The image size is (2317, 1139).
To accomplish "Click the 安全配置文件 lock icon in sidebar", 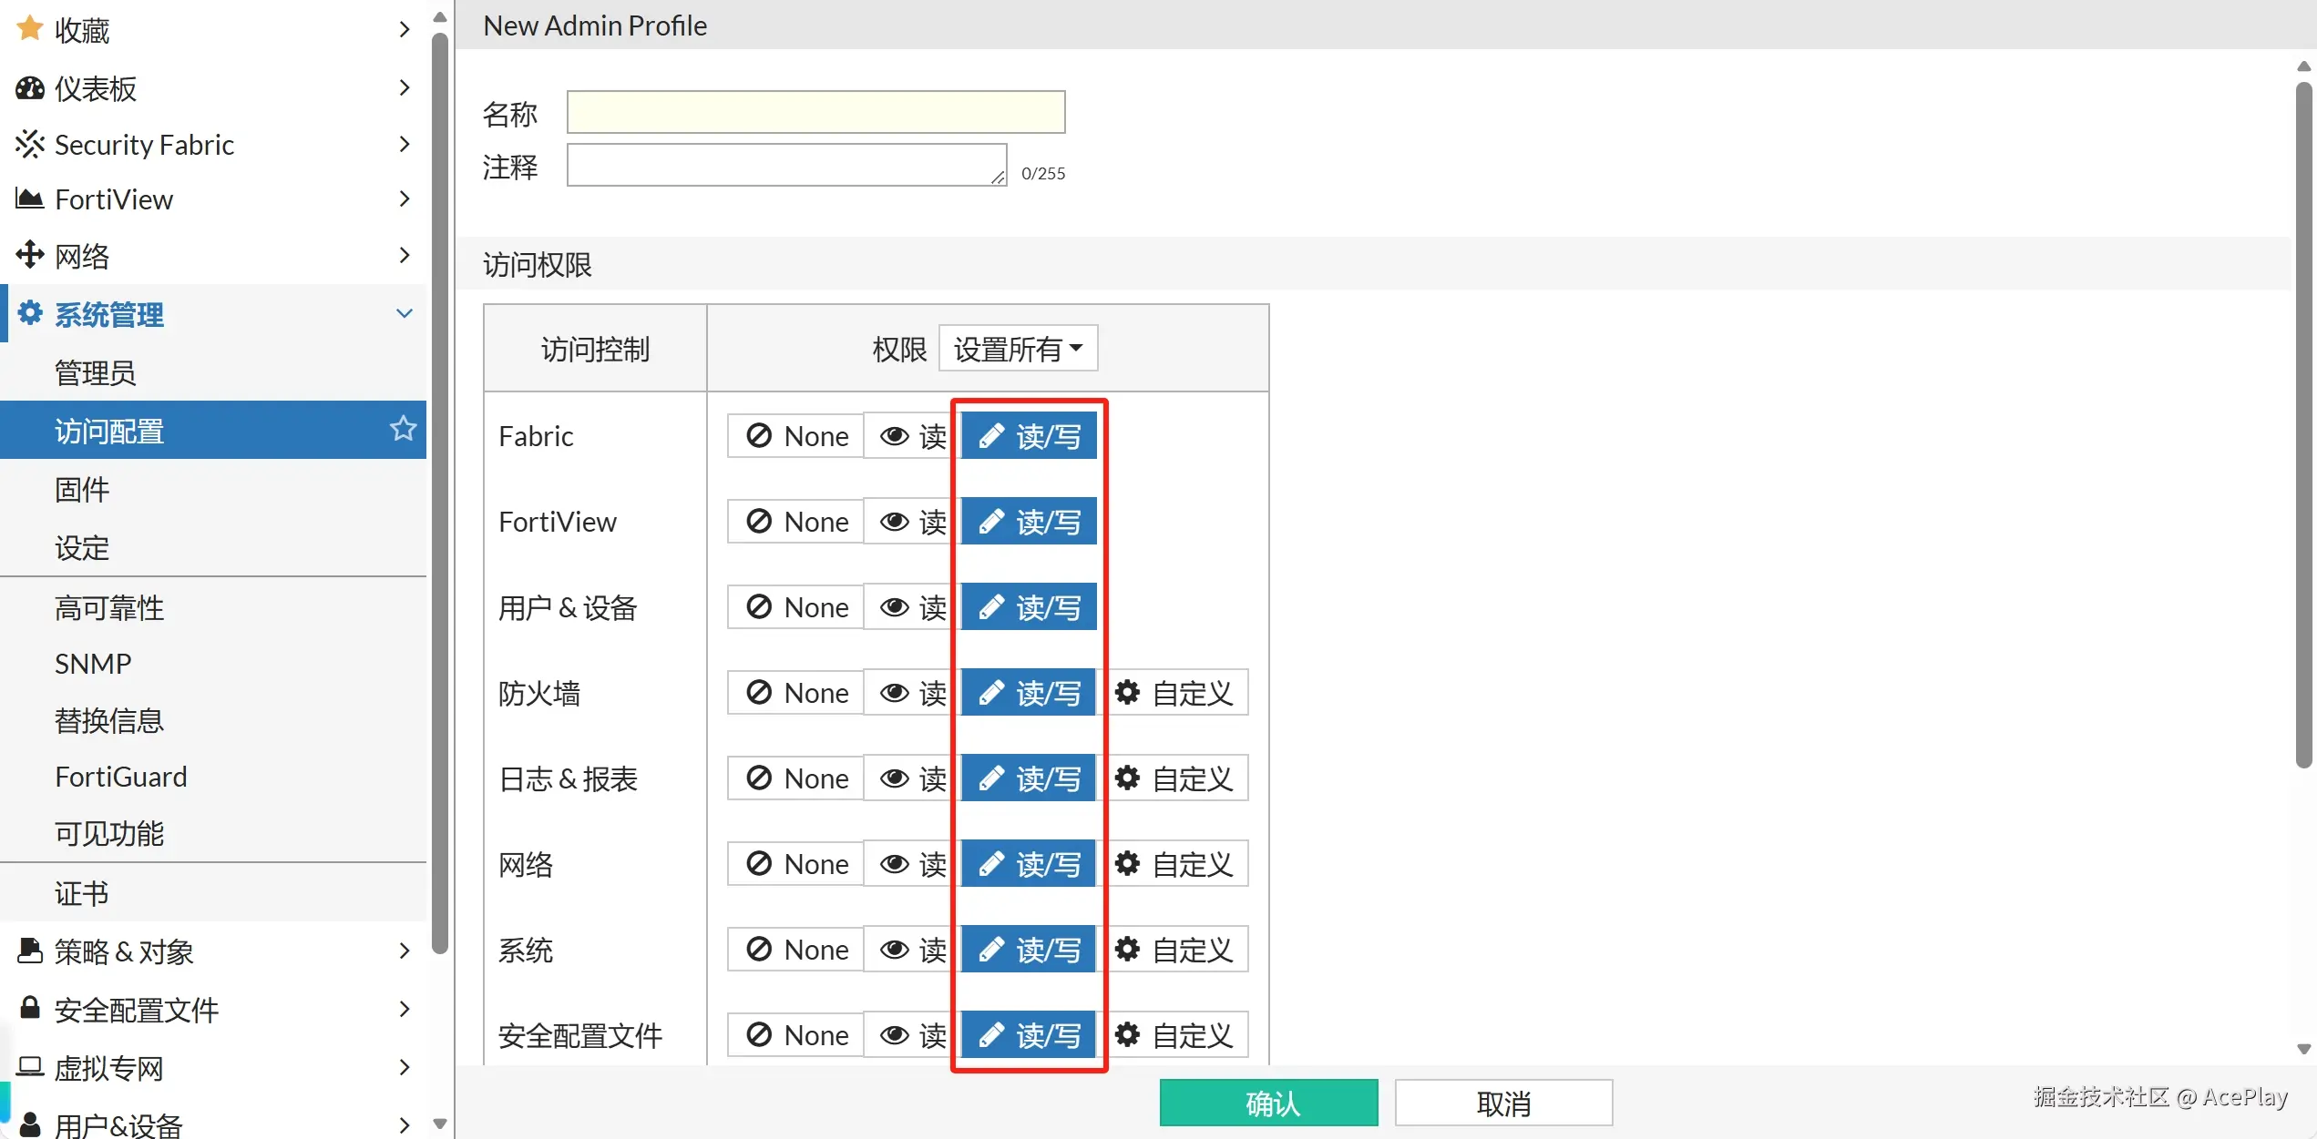I will click(x=29, y=1008).
